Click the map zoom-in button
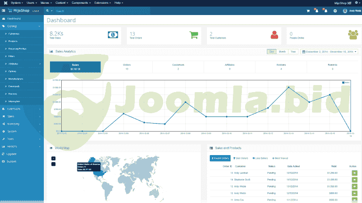The width and height of the screenshot is (362, 203). point(53,158)
